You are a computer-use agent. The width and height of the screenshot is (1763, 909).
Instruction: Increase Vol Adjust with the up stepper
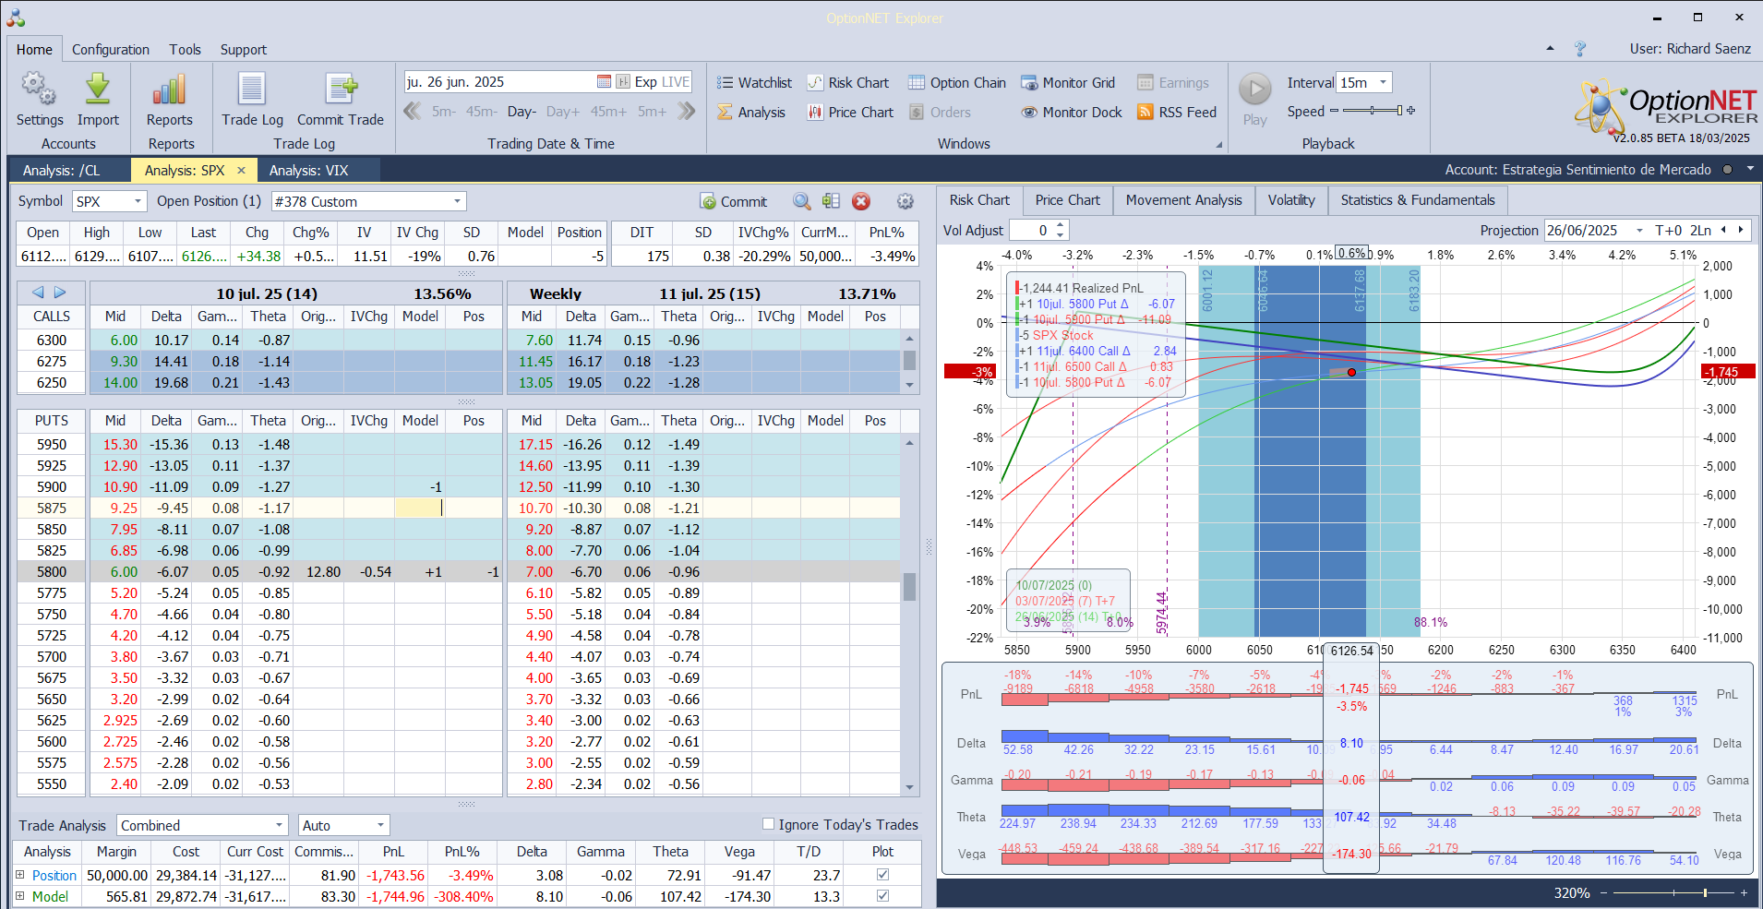1061,225
